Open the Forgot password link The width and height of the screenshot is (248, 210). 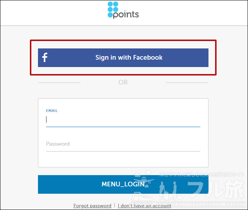pyautogui.click(x=92, y=206)
